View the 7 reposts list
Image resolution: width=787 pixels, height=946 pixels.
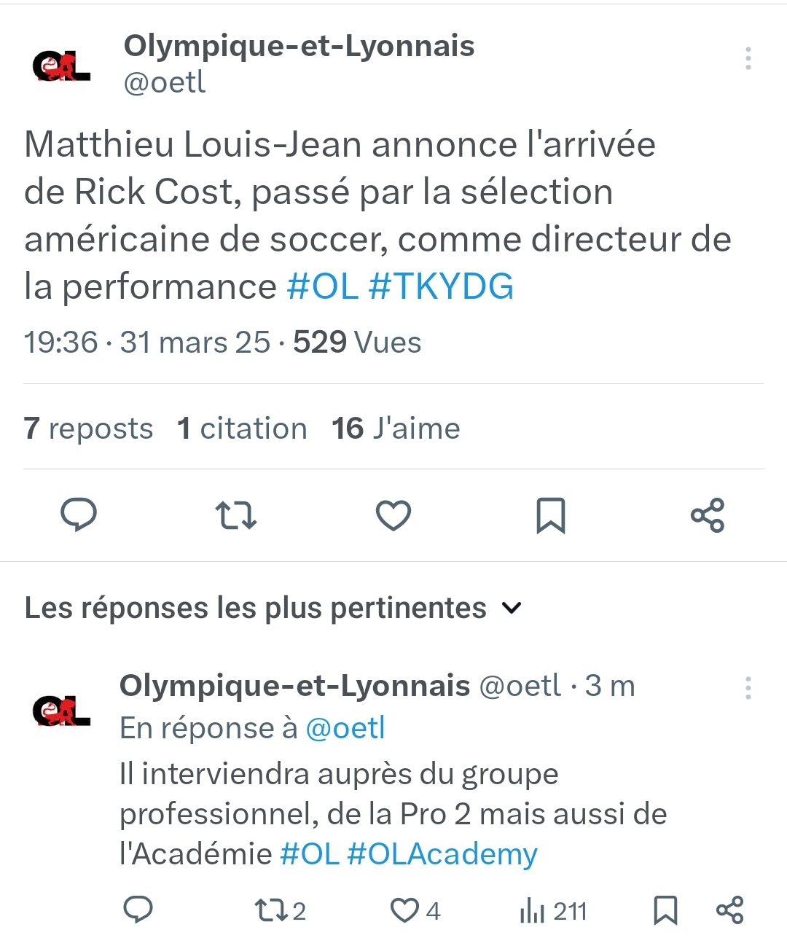pos(88,429)
